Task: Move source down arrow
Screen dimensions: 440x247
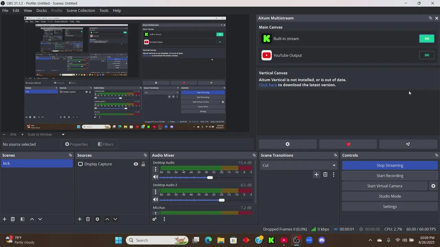Action: coord(115,219)
